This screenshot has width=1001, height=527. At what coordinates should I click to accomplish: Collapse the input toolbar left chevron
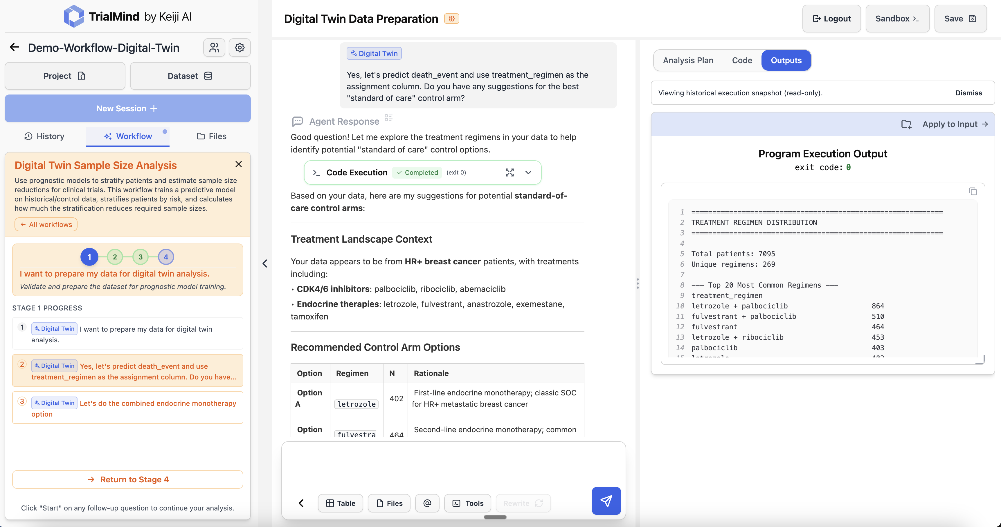pyautogui.click(x=301, y=503)
